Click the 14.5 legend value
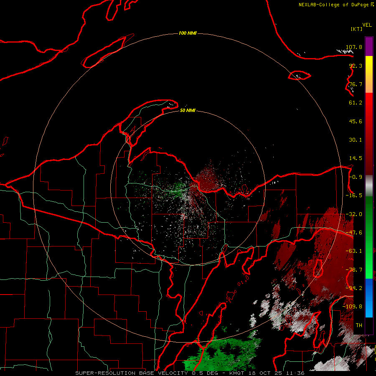Viewport: 376px width, 376px height. point(356,158)
